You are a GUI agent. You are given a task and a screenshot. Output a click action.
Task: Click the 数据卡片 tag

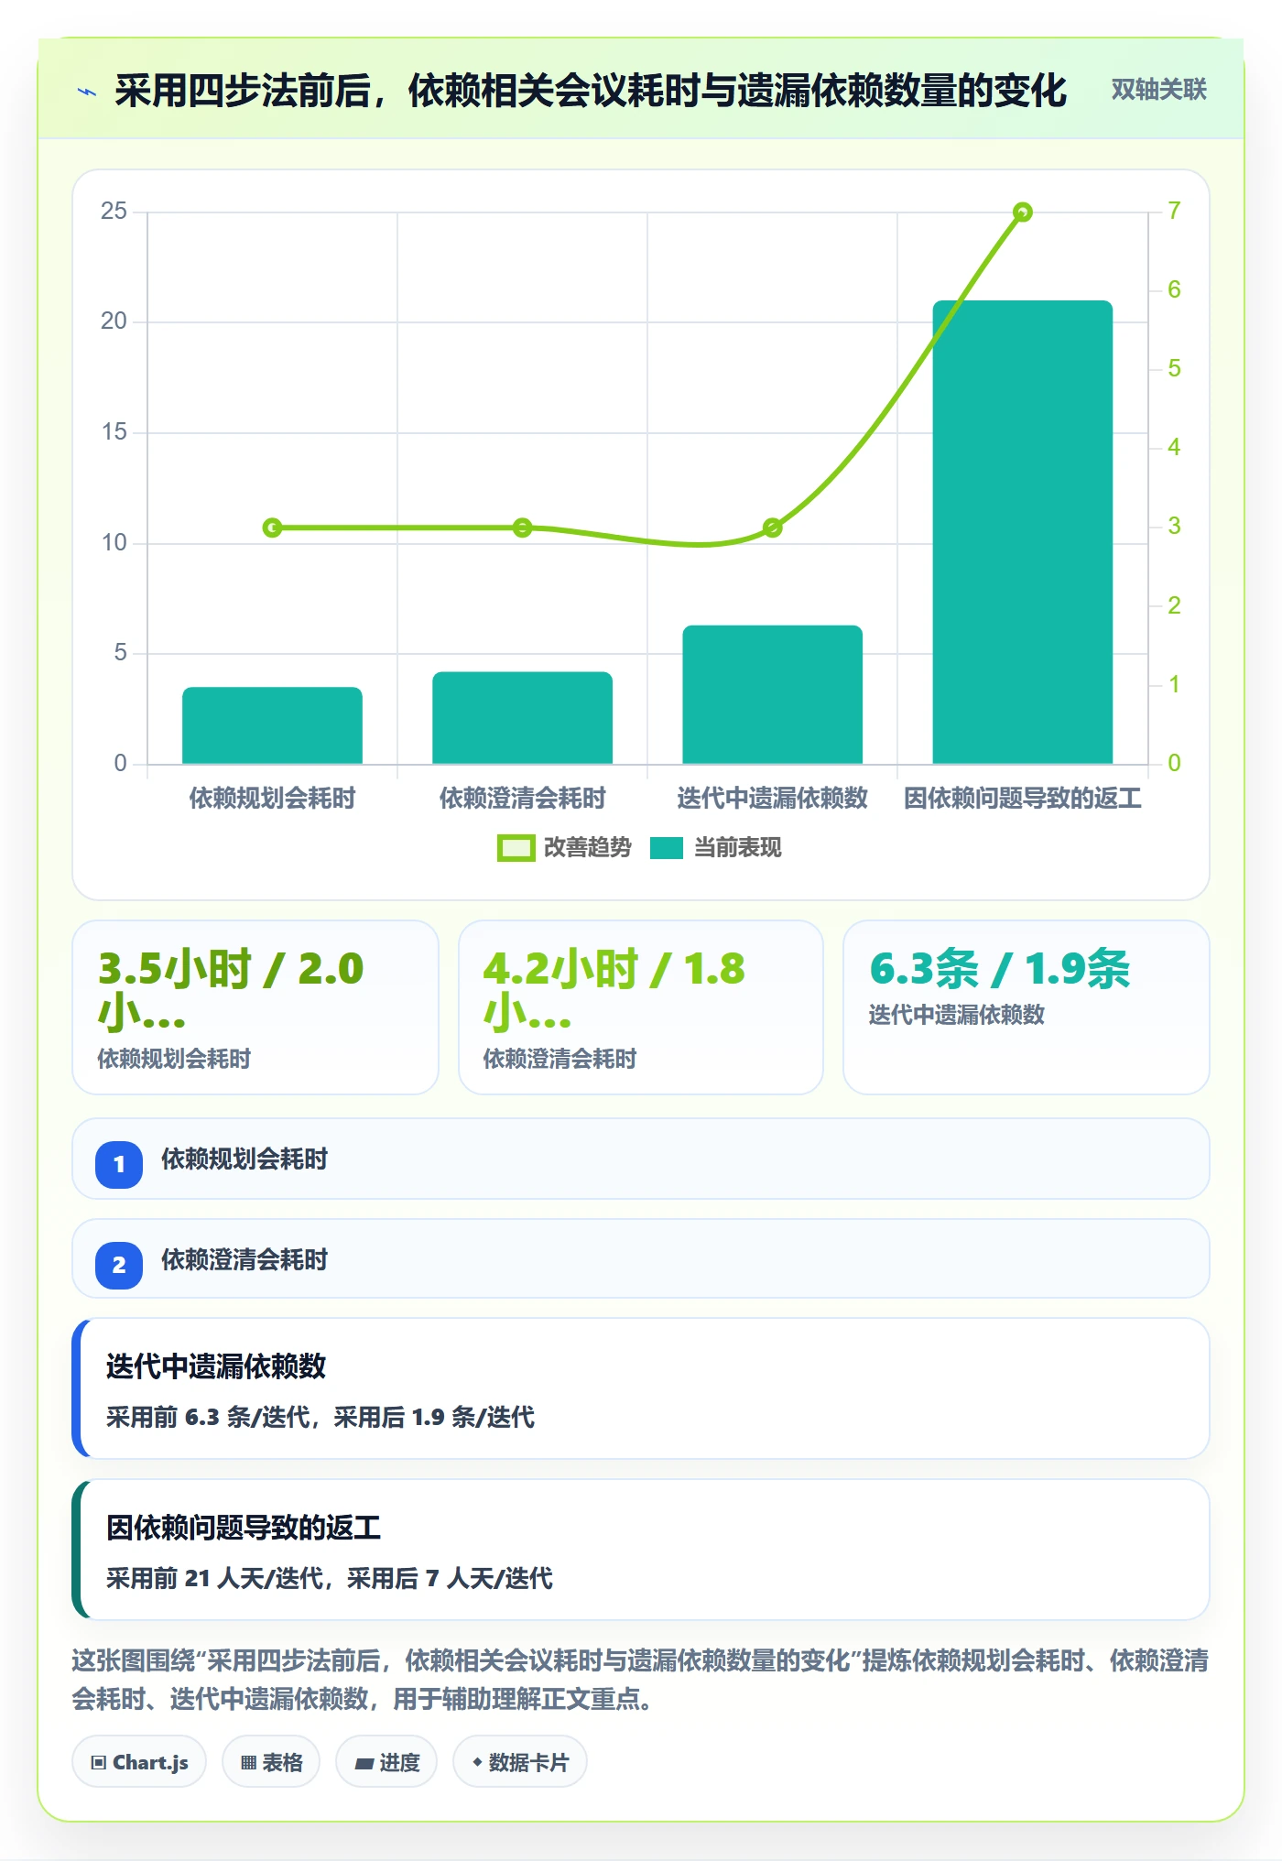click(x=520, y=1762)
